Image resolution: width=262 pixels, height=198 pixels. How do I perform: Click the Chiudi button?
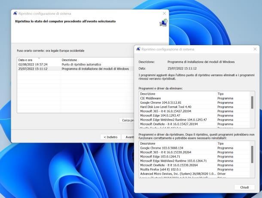[x=244, y=187]
